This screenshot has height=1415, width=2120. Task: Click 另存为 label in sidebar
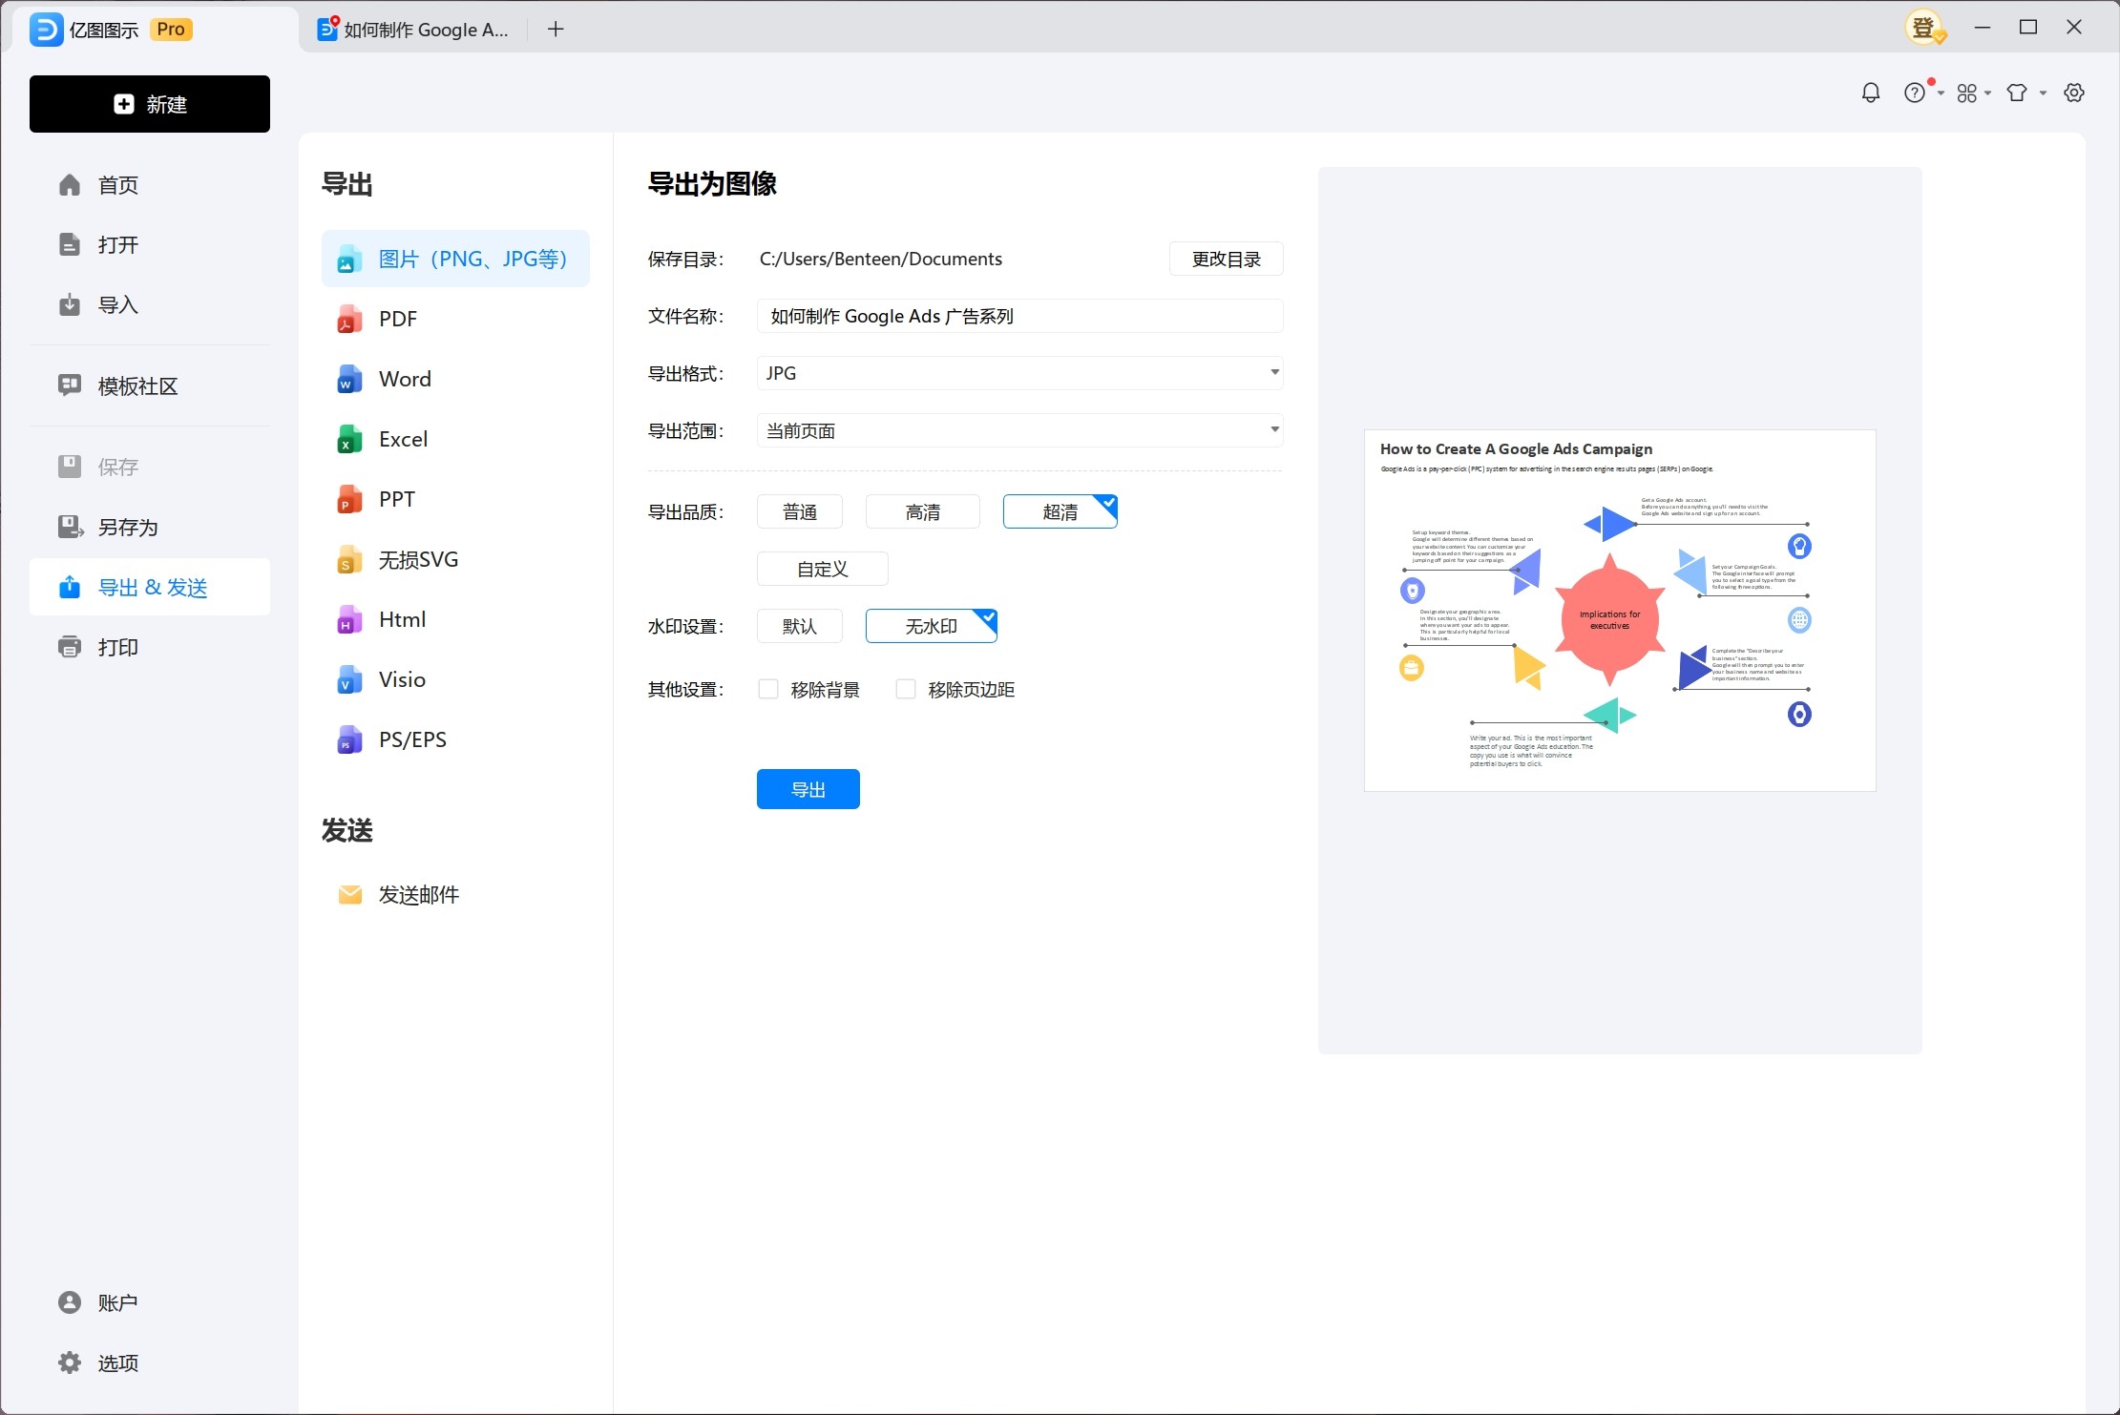128,527
